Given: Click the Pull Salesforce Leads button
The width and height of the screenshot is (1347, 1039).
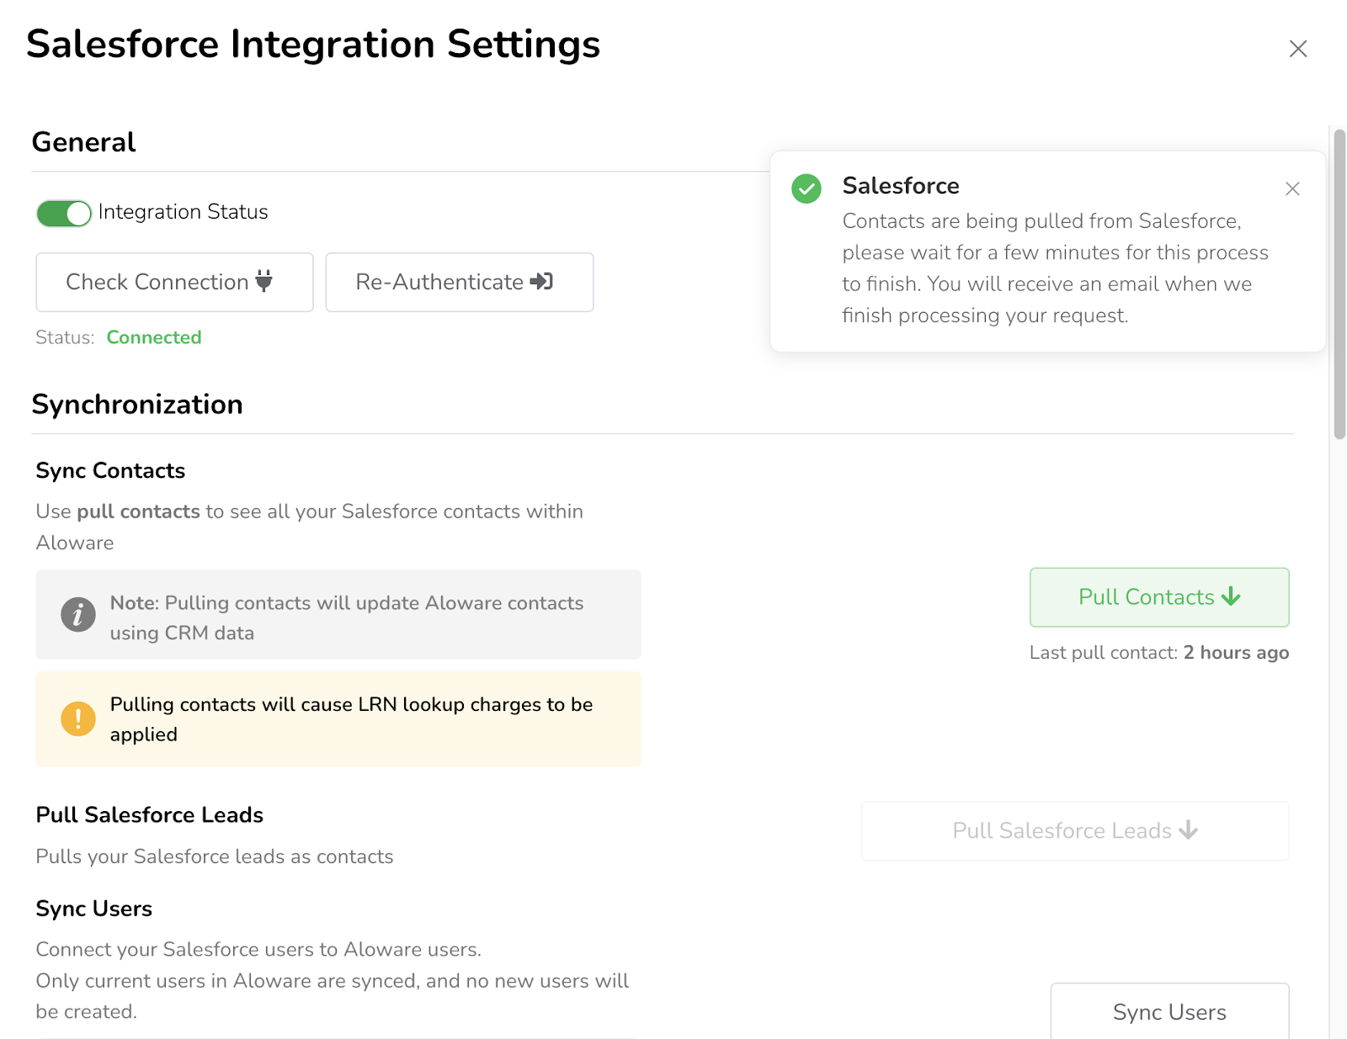Looking at the screenshot, I should tap(1075, 830).
